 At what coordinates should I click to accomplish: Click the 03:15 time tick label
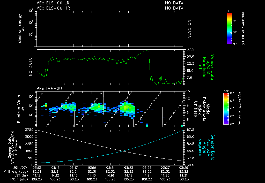point(55,168)
